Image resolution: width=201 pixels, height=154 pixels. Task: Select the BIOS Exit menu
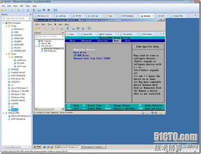pos(127,41)
